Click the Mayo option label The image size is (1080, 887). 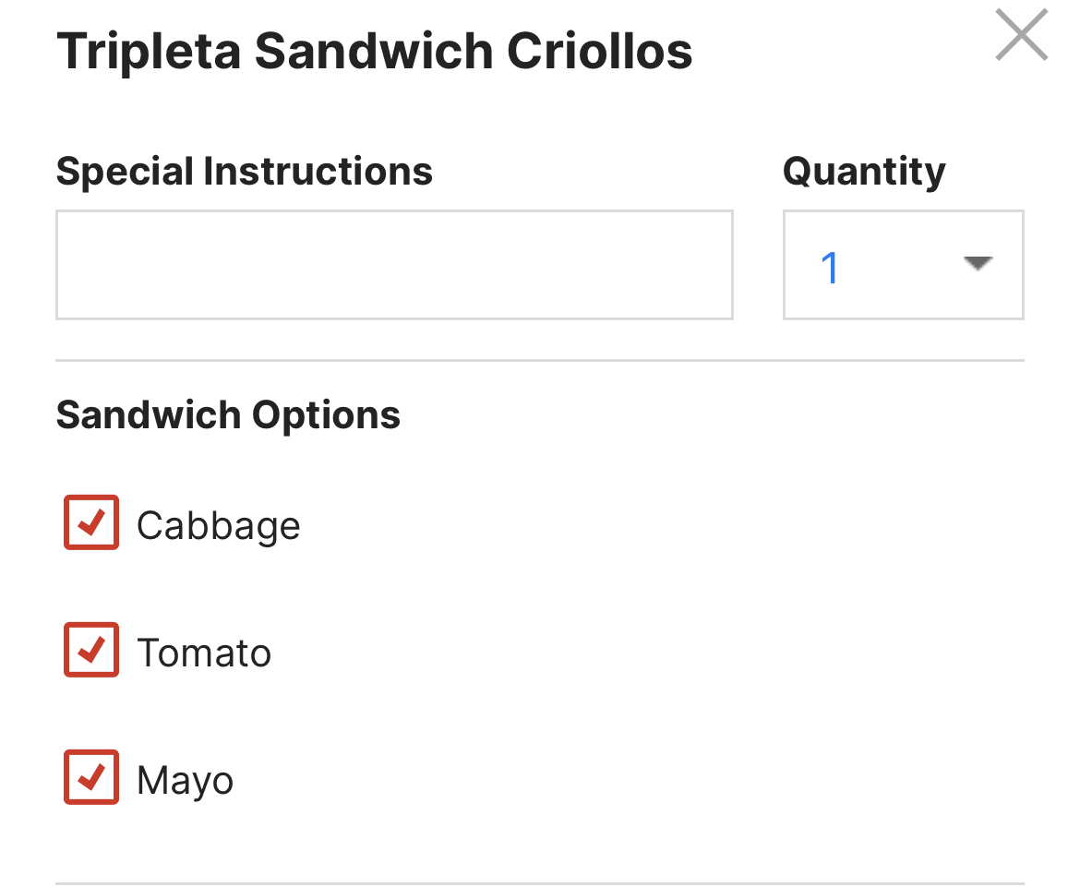click(x=185, y=781)
